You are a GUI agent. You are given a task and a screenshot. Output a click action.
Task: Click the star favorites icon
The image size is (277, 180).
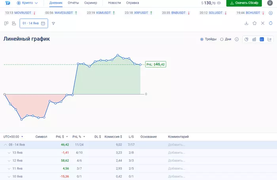(254, 23)
